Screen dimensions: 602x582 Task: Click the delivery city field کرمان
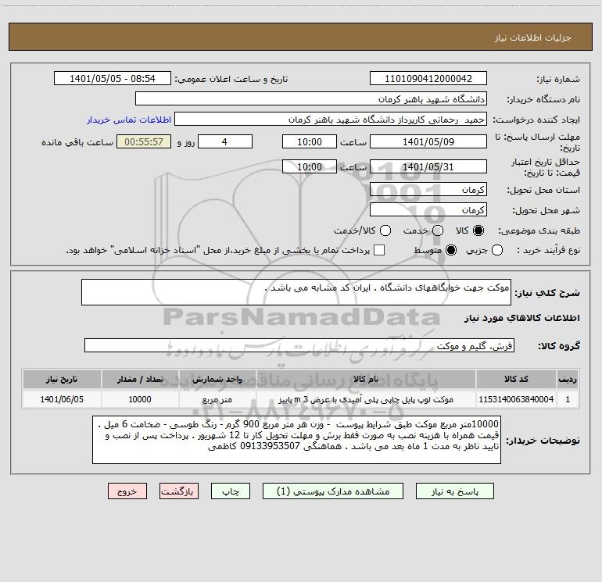coord(428,209)
